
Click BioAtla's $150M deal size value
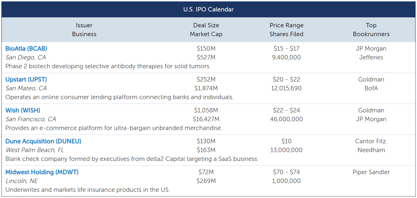pyautogui.click(x=206, y=49)
